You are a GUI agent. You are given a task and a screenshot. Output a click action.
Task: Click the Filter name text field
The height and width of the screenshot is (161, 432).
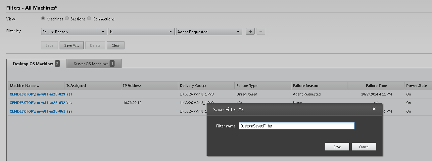[296, 126]
